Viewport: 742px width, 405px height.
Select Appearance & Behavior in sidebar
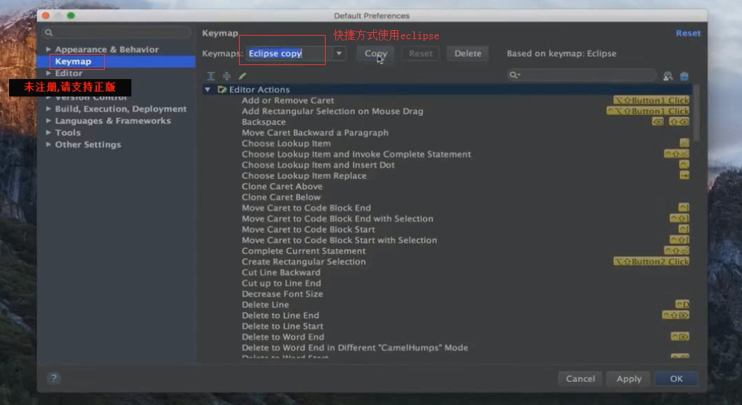pos(107,49)
